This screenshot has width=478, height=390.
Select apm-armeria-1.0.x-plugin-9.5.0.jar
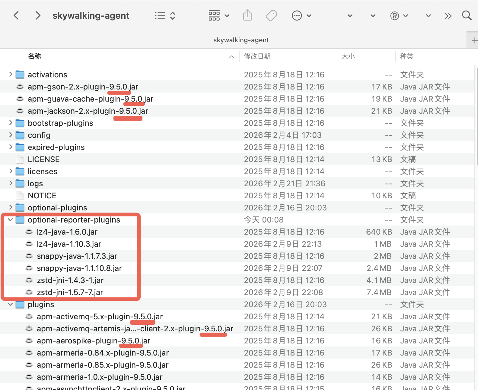[100, 377]
